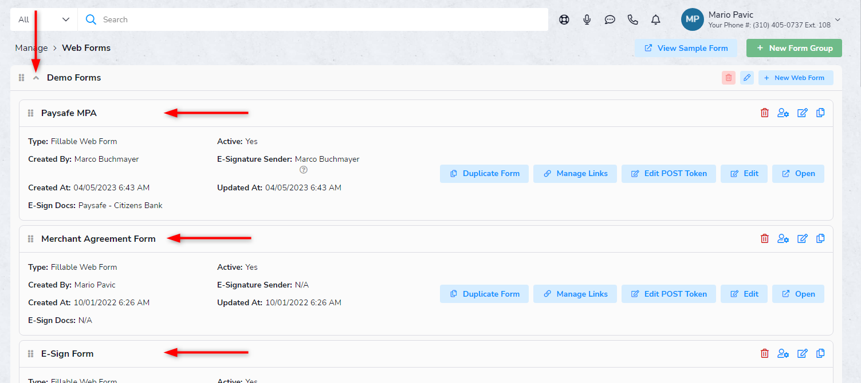Image resolution: width=861 pixels, height=383 pixels.
Task: Open user settings for Merchant Agreement Form
Action: click(783, 238)
